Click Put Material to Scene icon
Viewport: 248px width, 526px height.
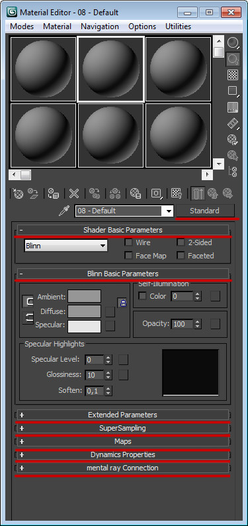click(33, 193)
